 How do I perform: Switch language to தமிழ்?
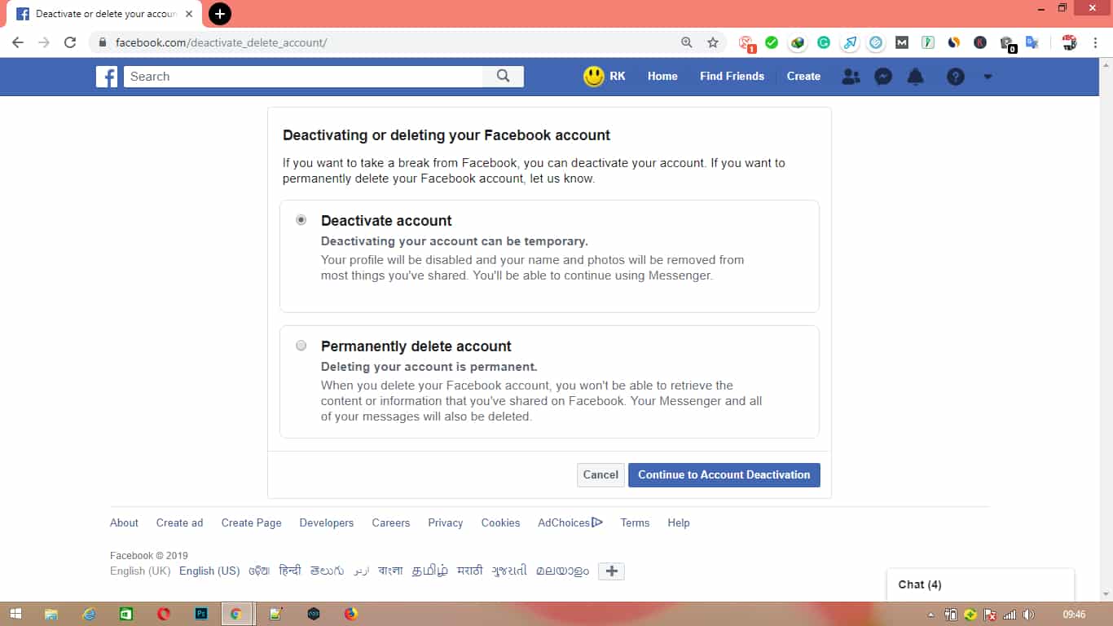(x=430, y=571)
